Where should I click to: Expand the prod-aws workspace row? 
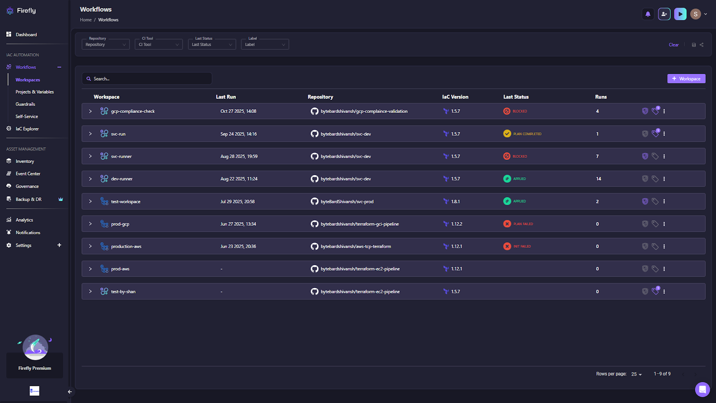tap(90, 269)
